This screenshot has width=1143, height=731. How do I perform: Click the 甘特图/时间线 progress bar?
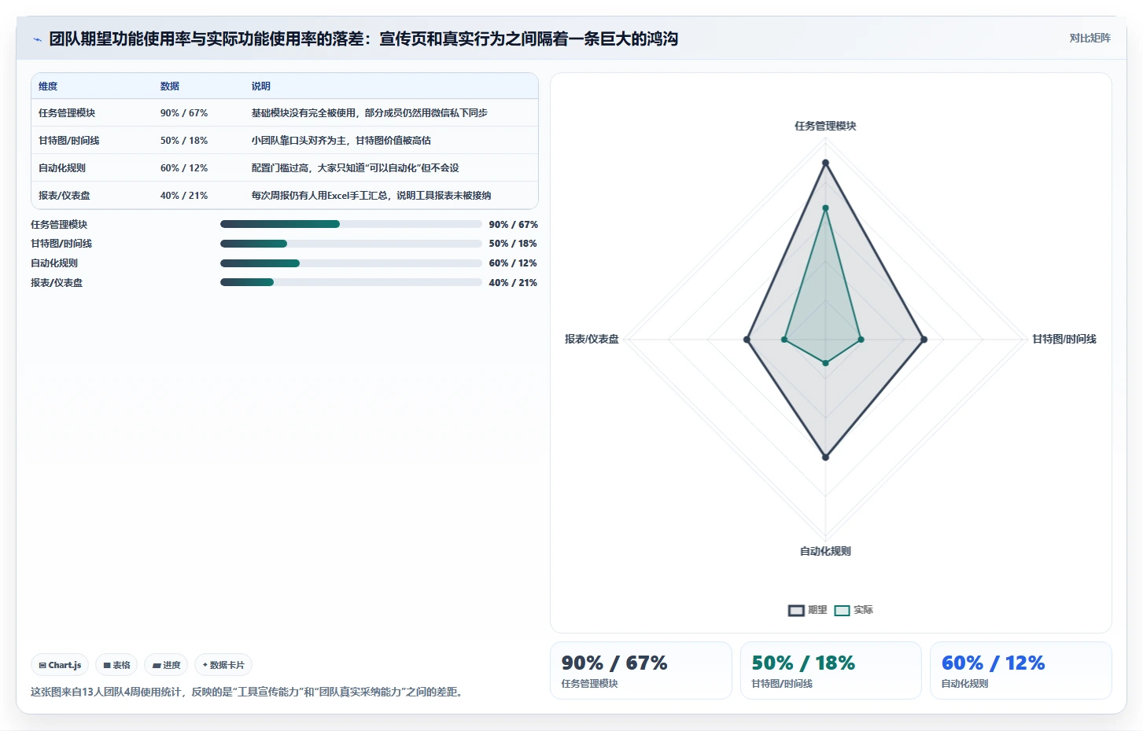click(x=351, y=244)
